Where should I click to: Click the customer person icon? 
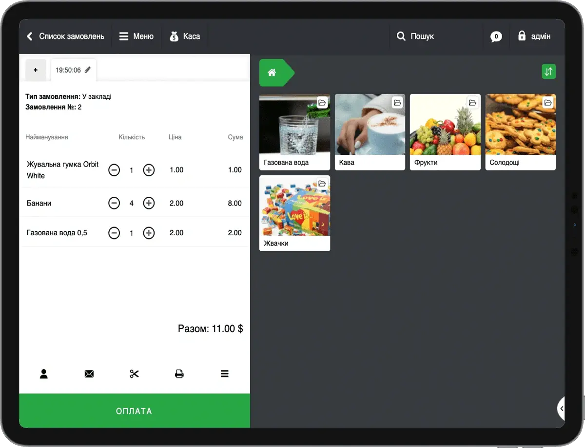pos(44,374)
